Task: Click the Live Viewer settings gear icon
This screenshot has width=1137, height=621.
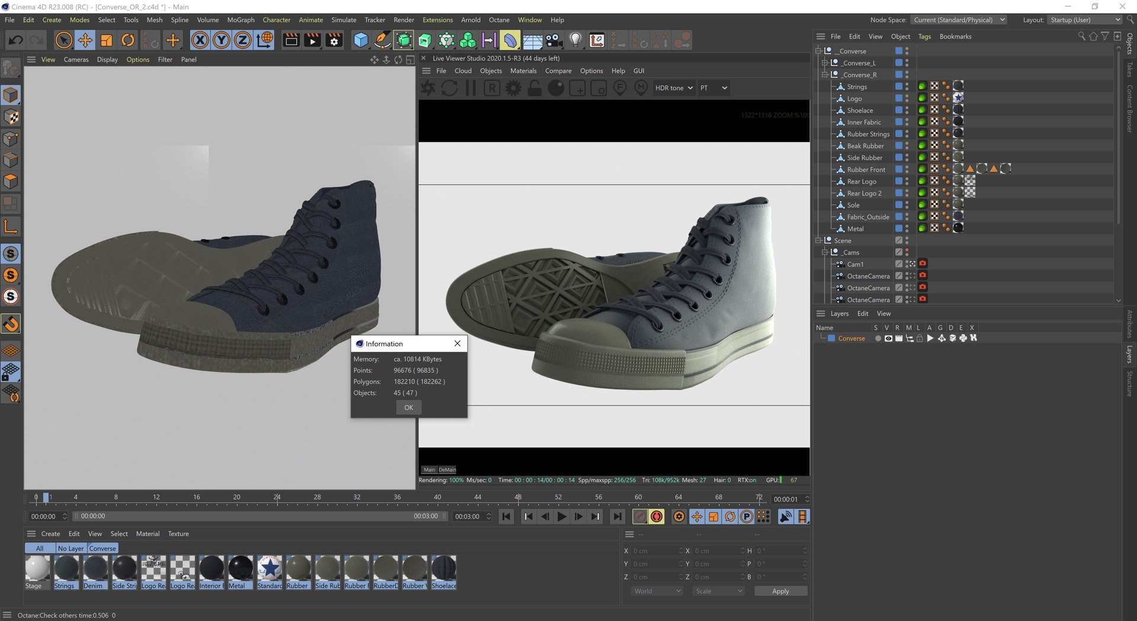Action: pos(513,88)
